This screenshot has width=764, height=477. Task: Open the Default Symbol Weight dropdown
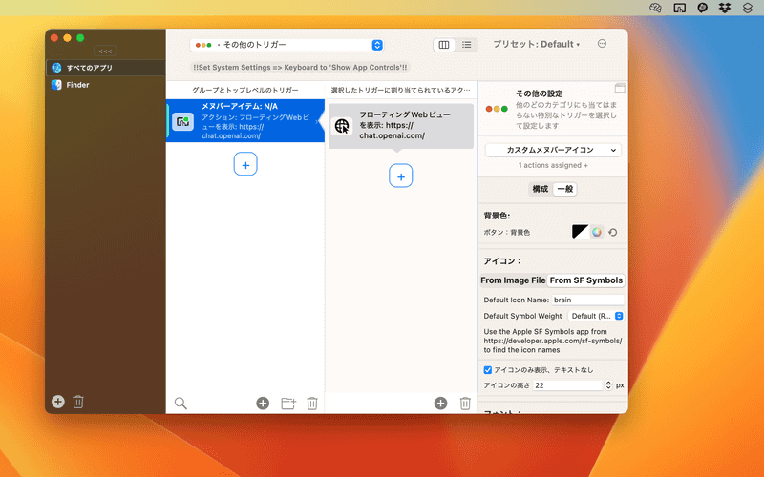tap(595, 316)
